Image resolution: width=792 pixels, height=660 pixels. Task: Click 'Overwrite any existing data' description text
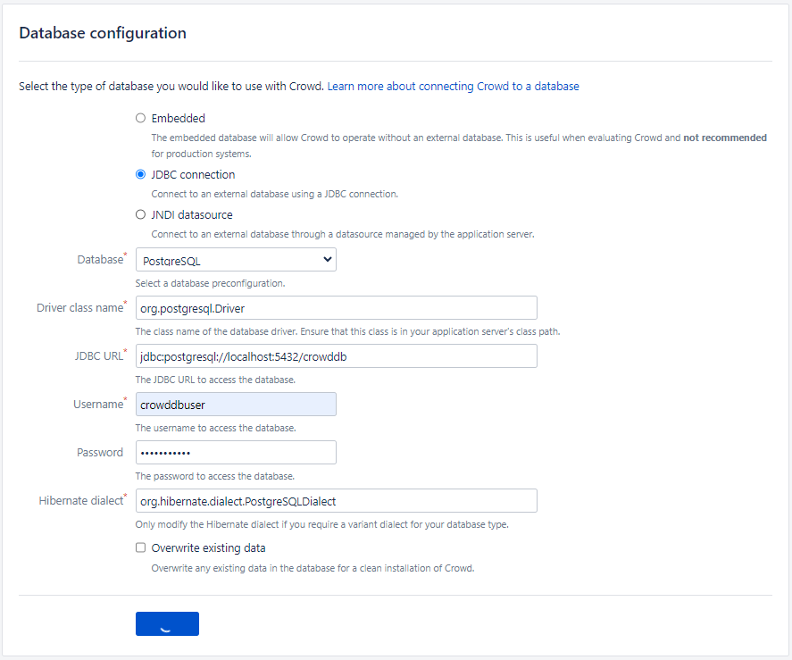tap(313, 569)
